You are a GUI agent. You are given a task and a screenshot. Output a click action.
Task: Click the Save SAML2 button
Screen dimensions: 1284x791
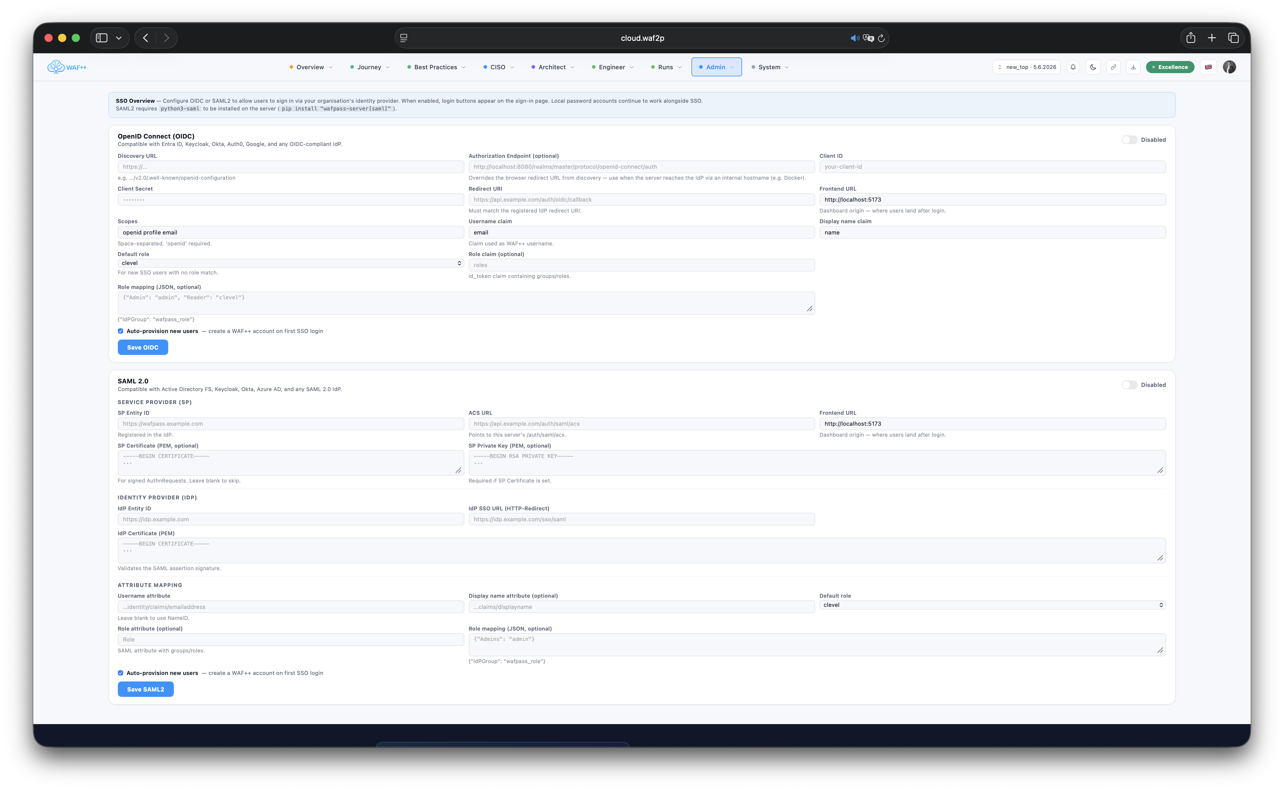(x=145, y=689)
